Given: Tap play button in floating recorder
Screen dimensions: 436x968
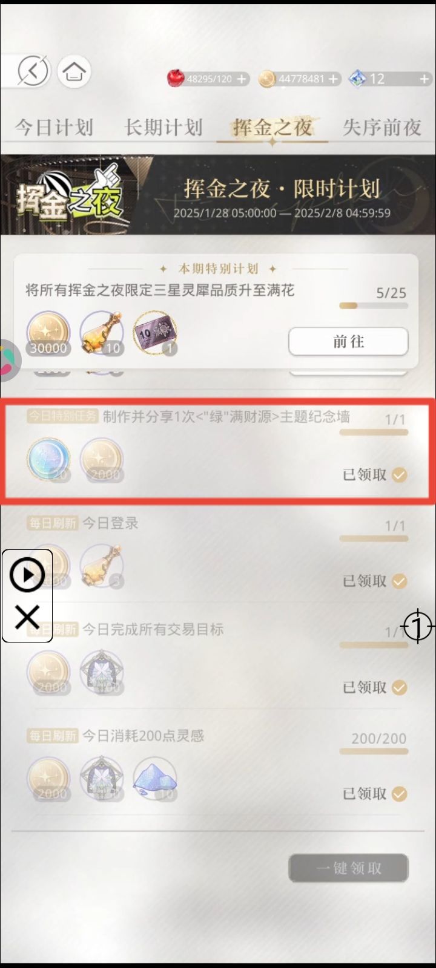Looking at the screenshot, I should 27,575.
